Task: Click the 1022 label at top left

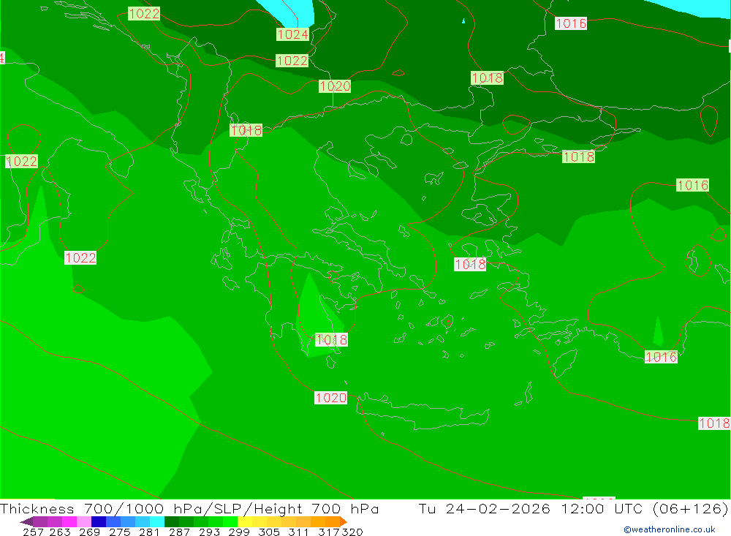Action: (144, 14)
